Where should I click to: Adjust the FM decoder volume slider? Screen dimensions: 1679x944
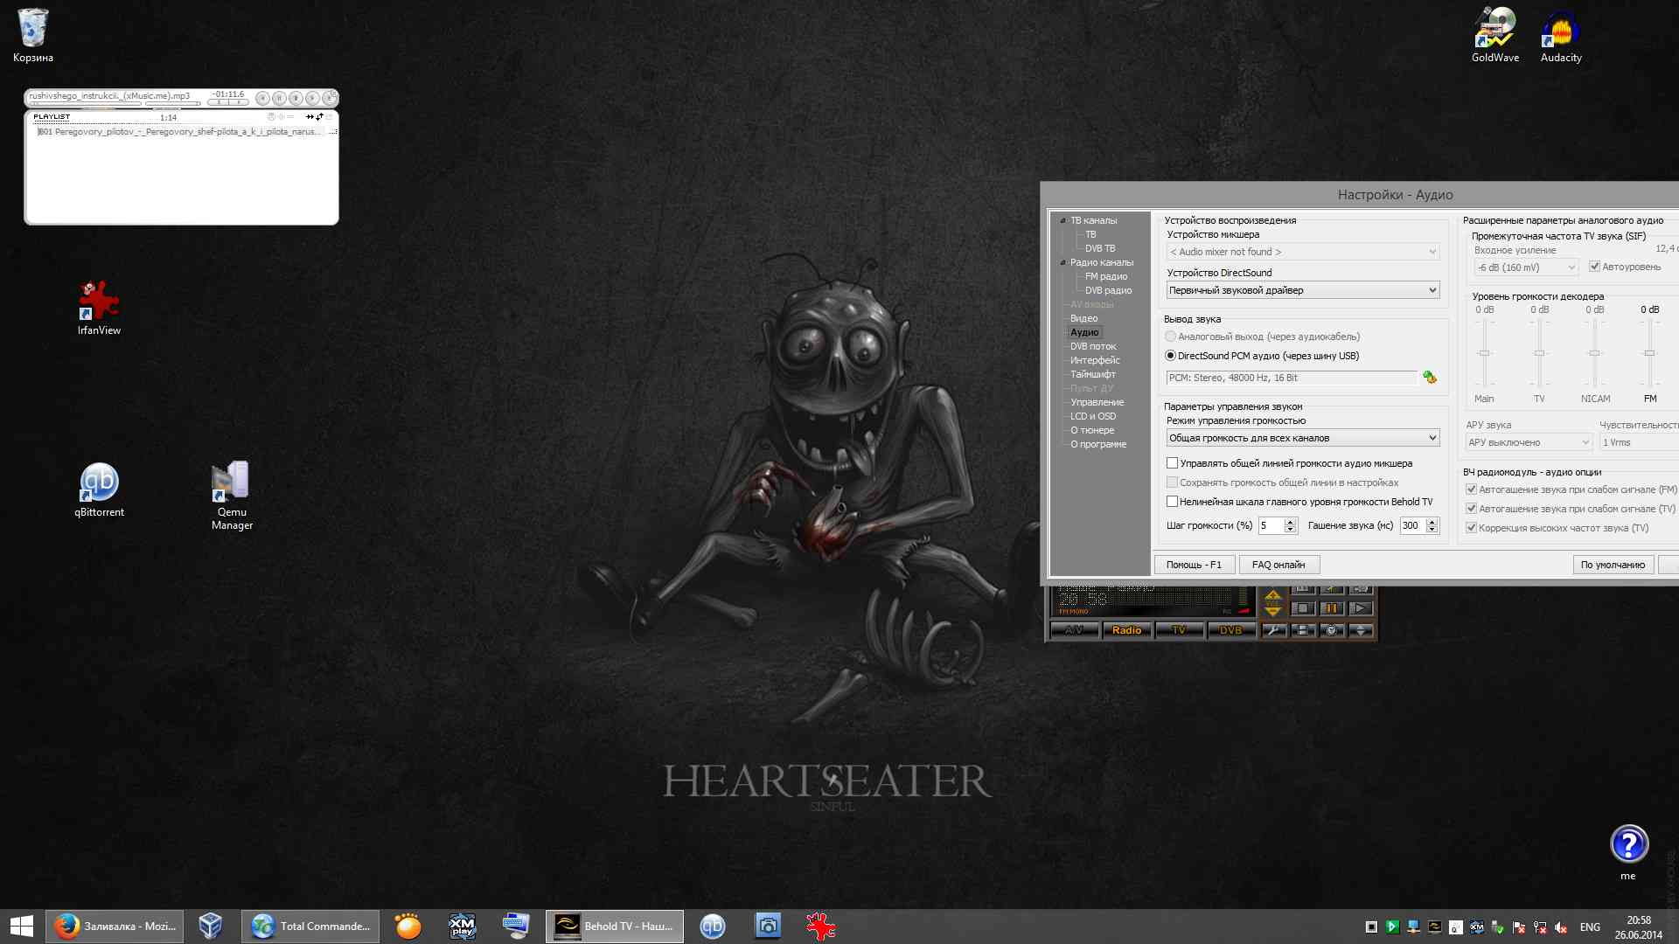[x=1649, y=353]
